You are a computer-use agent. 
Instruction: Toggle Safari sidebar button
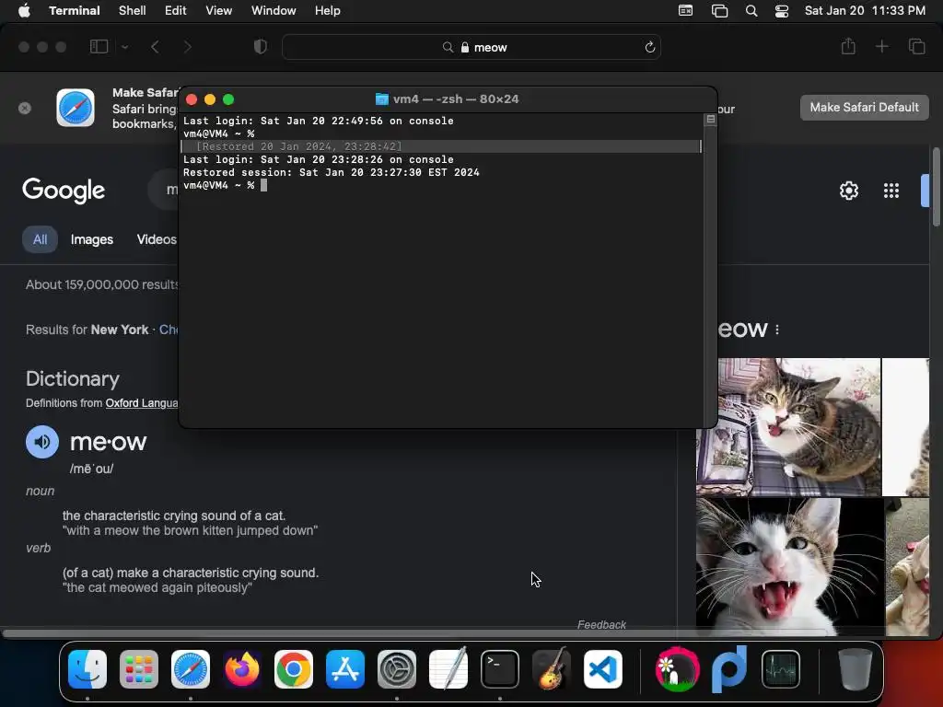tap(99, 47)
